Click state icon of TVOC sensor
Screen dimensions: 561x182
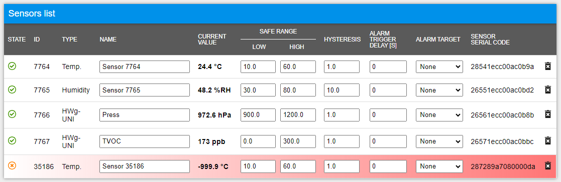[x=12, y=140]
